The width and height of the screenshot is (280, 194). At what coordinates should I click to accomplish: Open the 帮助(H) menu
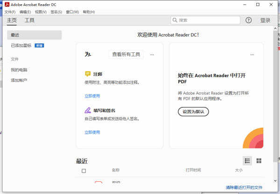pos(89,12)
